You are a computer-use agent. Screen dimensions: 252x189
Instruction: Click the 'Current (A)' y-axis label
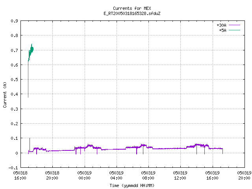pyautogui.click(x=5, y=94)
